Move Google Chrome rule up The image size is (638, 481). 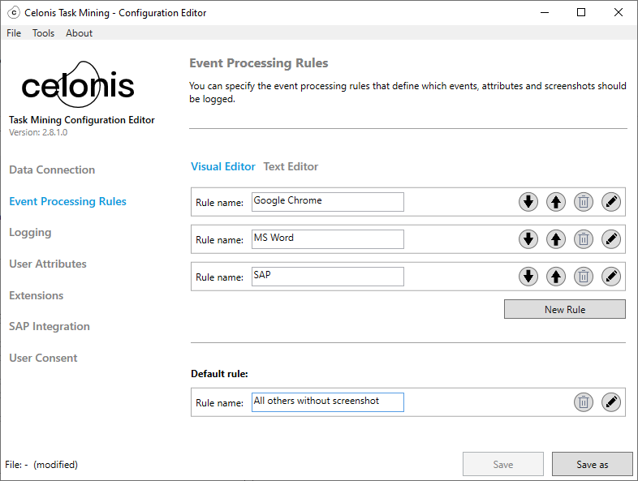556,202
